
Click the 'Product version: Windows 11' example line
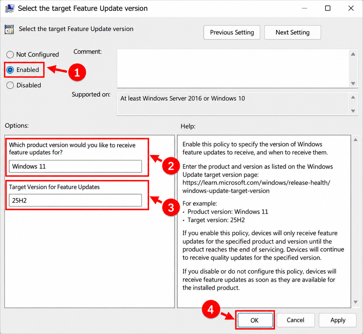(228, 212)
